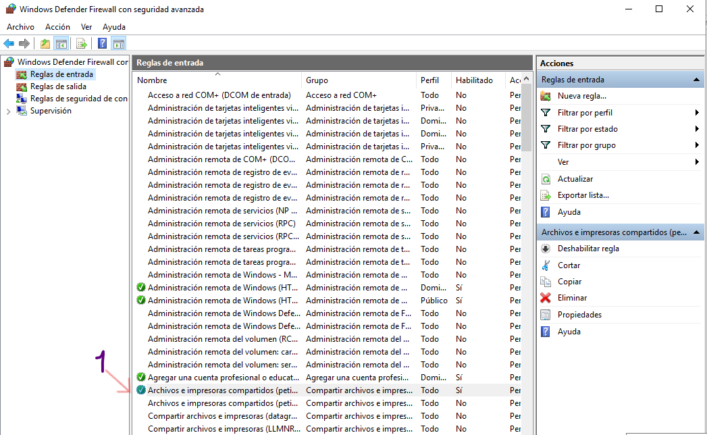Open the Acción menu
This screenshot has height=435, width=707.
57,27
